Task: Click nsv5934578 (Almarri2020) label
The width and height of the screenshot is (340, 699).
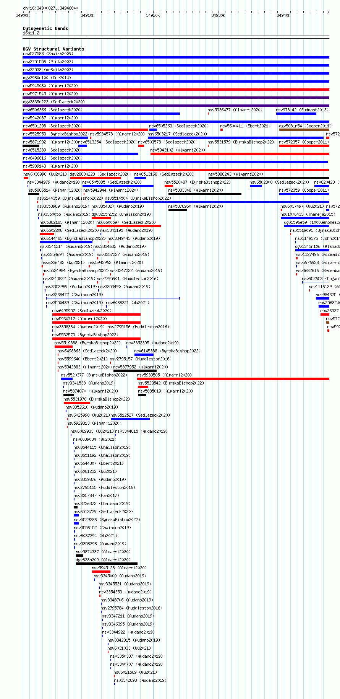Action: pos(117,134)
